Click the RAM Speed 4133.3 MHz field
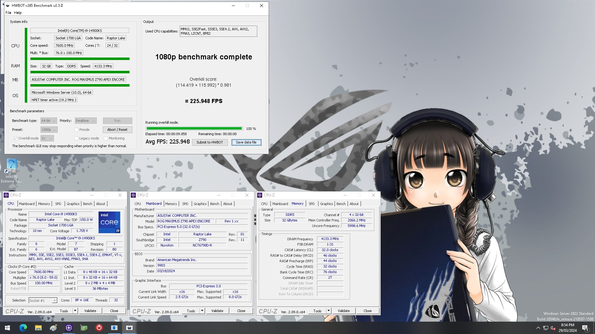Screen dimensions: 595x334 (x=103, y=66)
